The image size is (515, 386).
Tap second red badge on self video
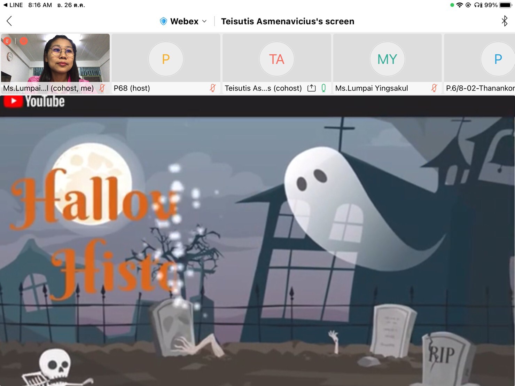23,41
